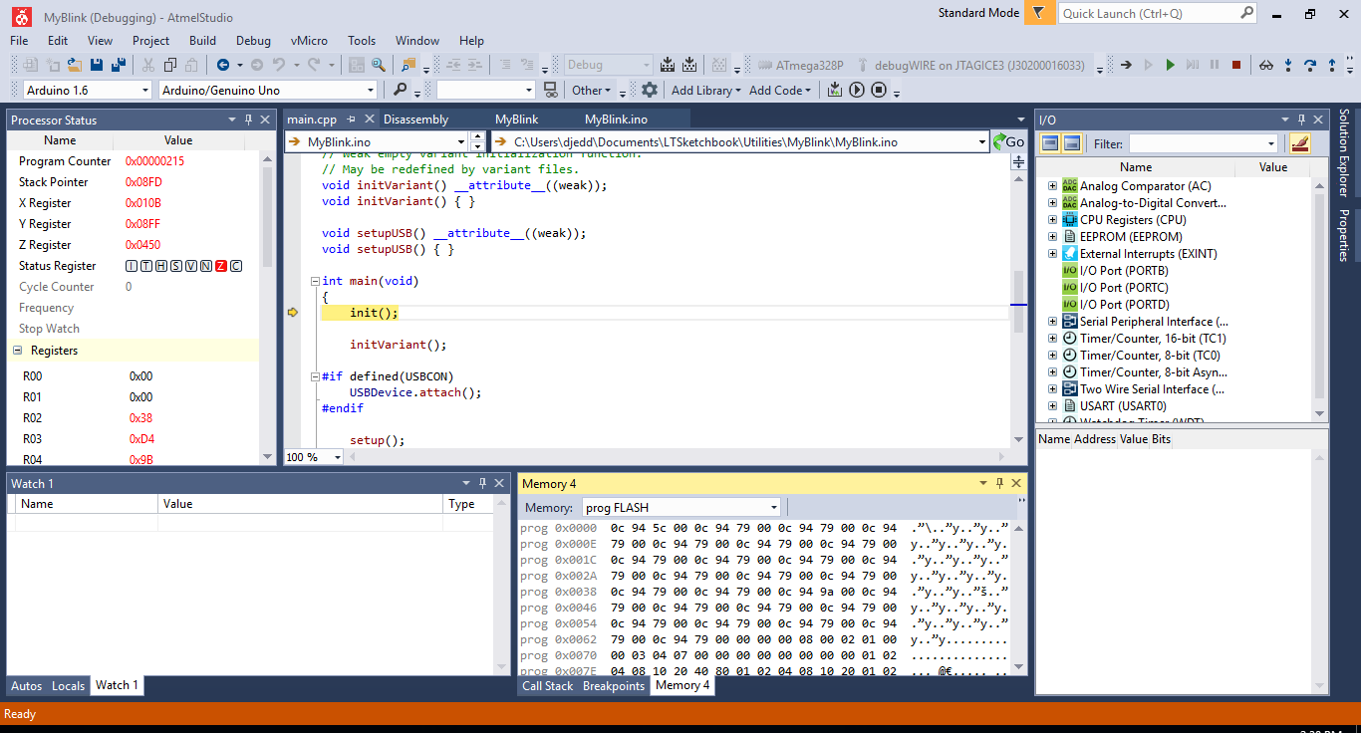Toggle the I flag in Status Register

pyautogui.click(x=132, y=266)
